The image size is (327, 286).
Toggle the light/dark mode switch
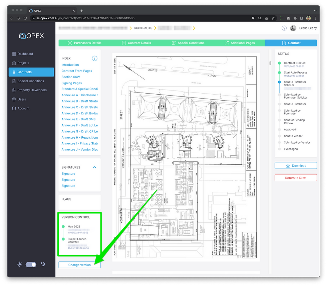(x=31, y=265)
